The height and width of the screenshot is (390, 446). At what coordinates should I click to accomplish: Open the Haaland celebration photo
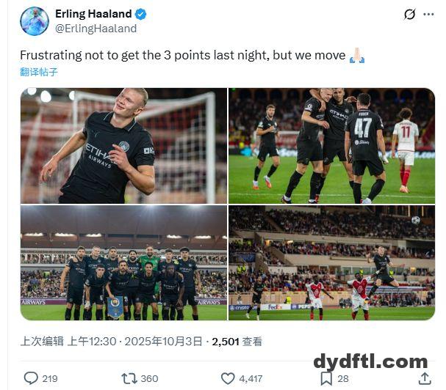click(x=123, y=146)
